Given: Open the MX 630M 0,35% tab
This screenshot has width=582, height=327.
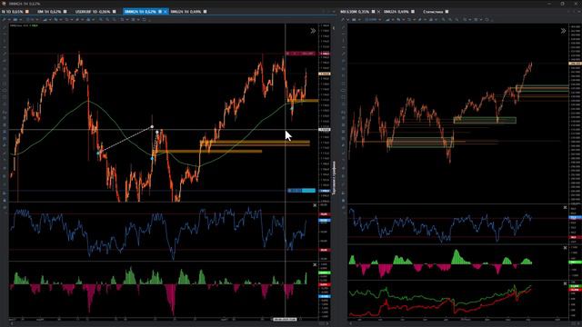Looking at the screenshot, I should coord(355,12).
